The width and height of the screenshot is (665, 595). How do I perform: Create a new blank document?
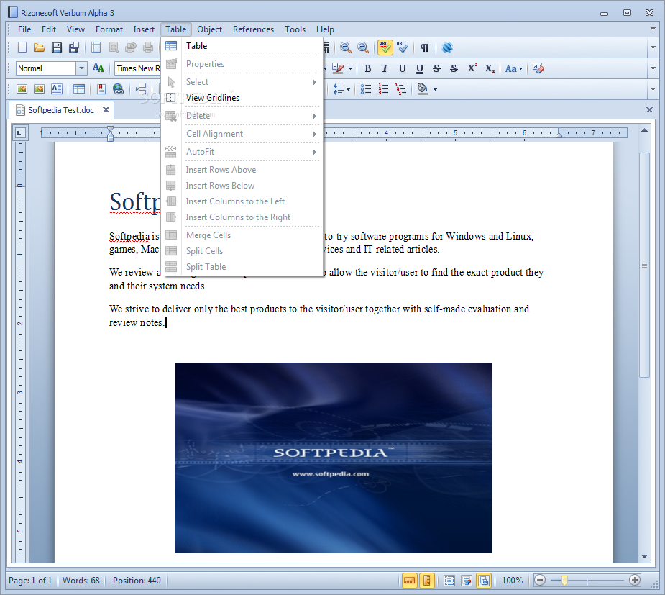click(x=22, y=47)
